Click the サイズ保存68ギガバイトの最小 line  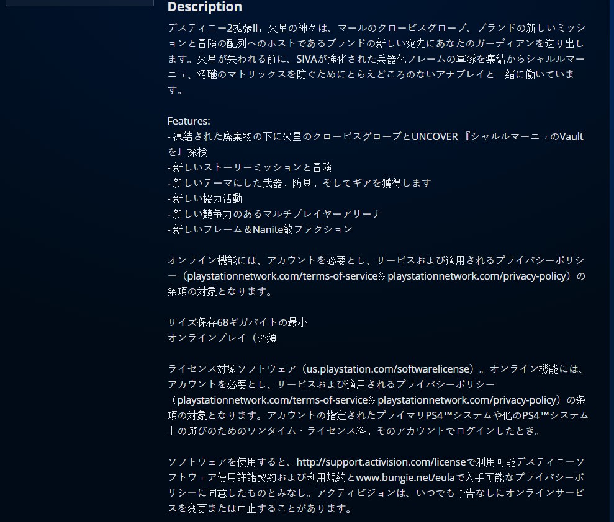(238, 322)
